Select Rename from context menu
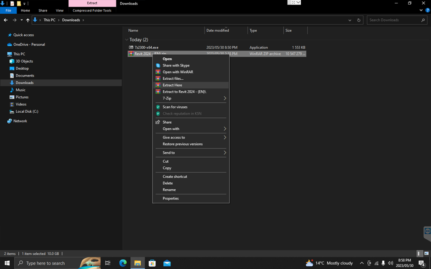Viewport: 431px width, 269px height. (191, 190)
